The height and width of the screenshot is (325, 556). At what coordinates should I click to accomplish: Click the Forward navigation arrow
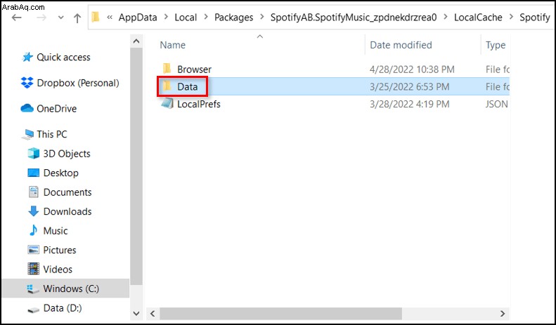point(41,18)
